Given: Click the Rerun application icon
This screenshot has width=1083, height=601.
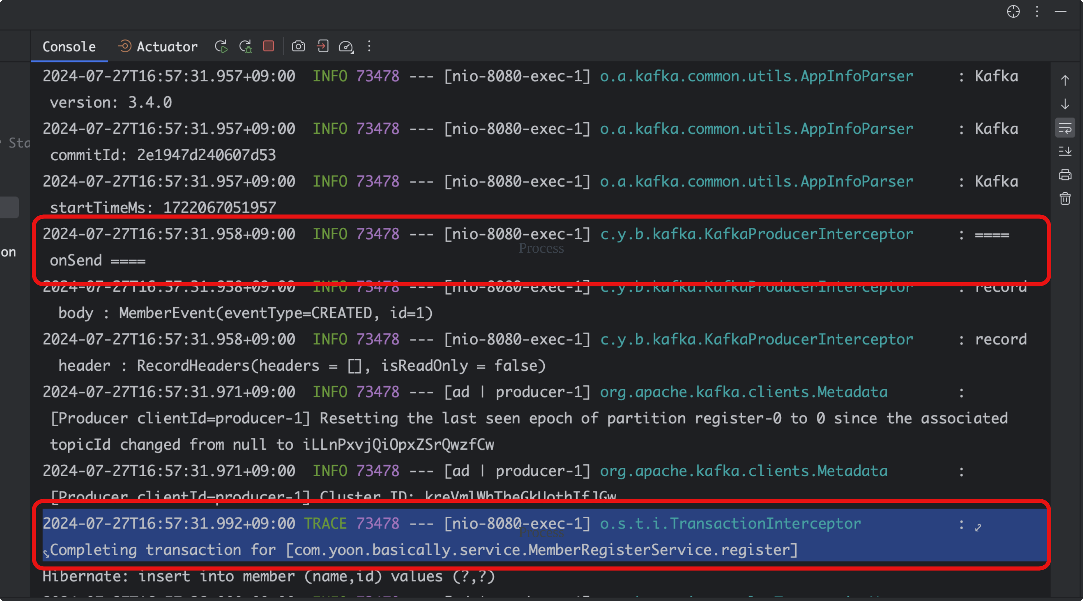Looking at the screenshot, I should point(221,46).
